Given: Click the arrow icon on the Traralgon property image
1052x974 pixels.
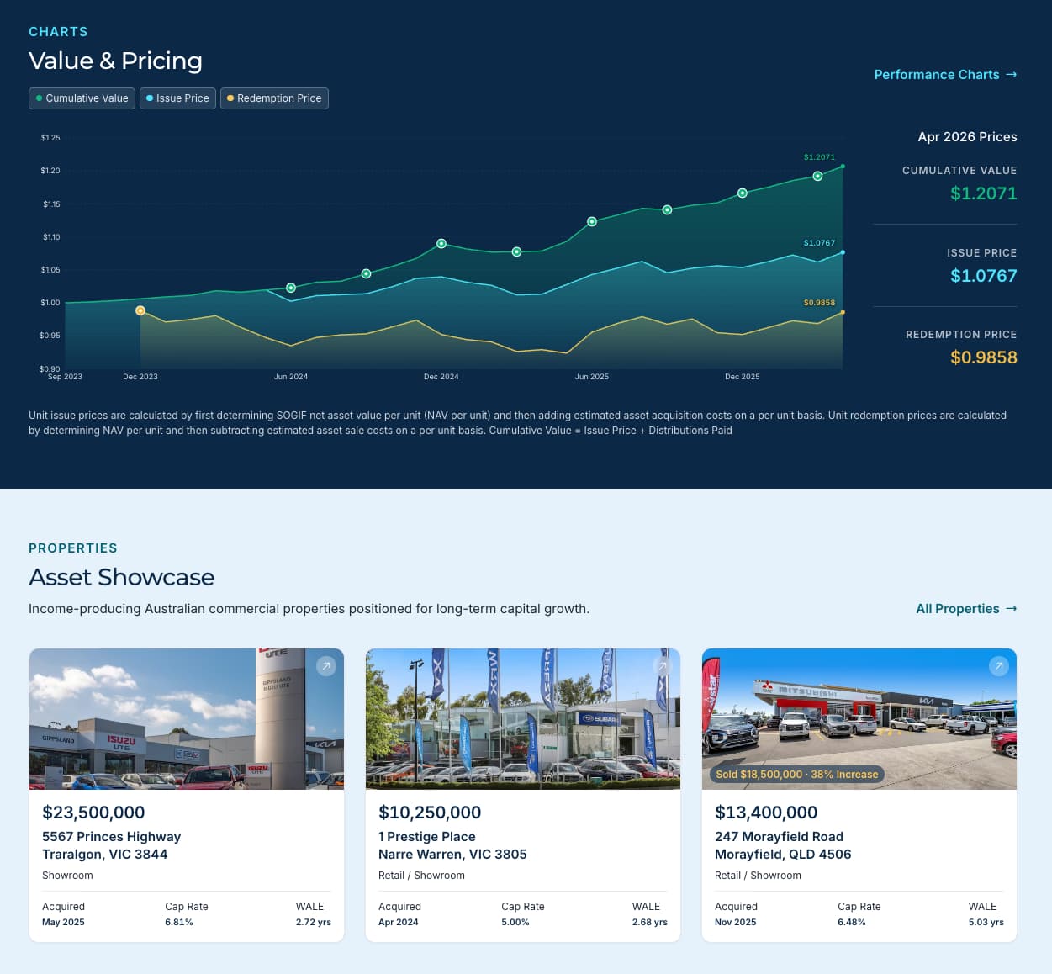Looking at the screenshot, I should (325, 666).
